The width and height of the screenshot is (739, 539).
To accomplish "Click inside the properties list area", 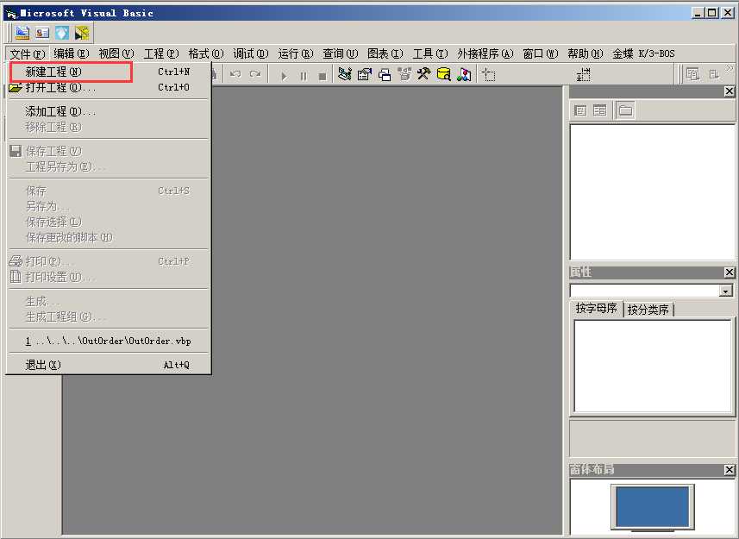I will coord(652,367).
